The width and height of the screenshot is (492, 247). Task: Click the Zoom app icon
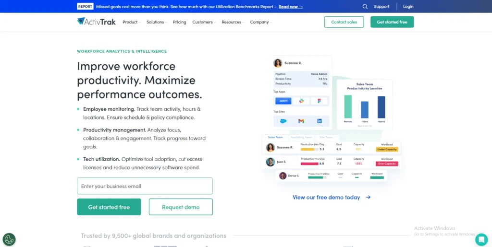283,101
